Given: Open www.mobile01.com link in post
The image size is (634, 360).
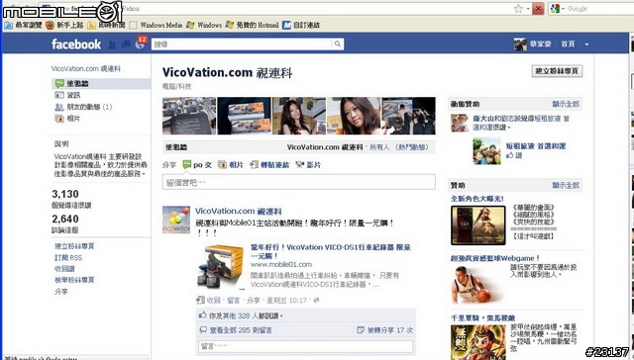Looking at the screenshot, I should [x=281, y=265].
